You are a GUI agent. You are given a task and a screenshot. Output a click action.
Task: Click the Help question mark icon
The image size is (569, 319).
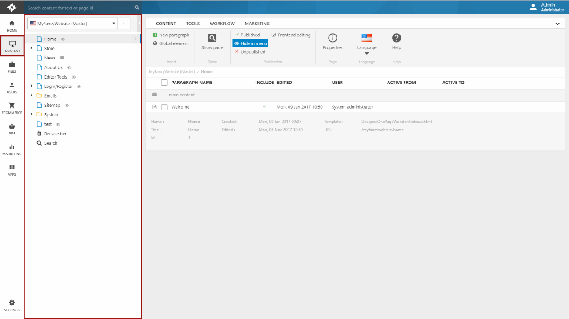pos(396,38)
